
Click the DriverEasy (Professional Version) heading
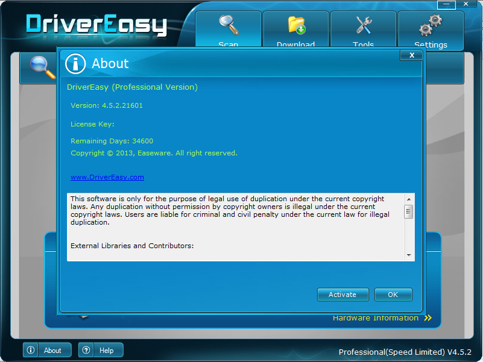click(x=132, y=87)
